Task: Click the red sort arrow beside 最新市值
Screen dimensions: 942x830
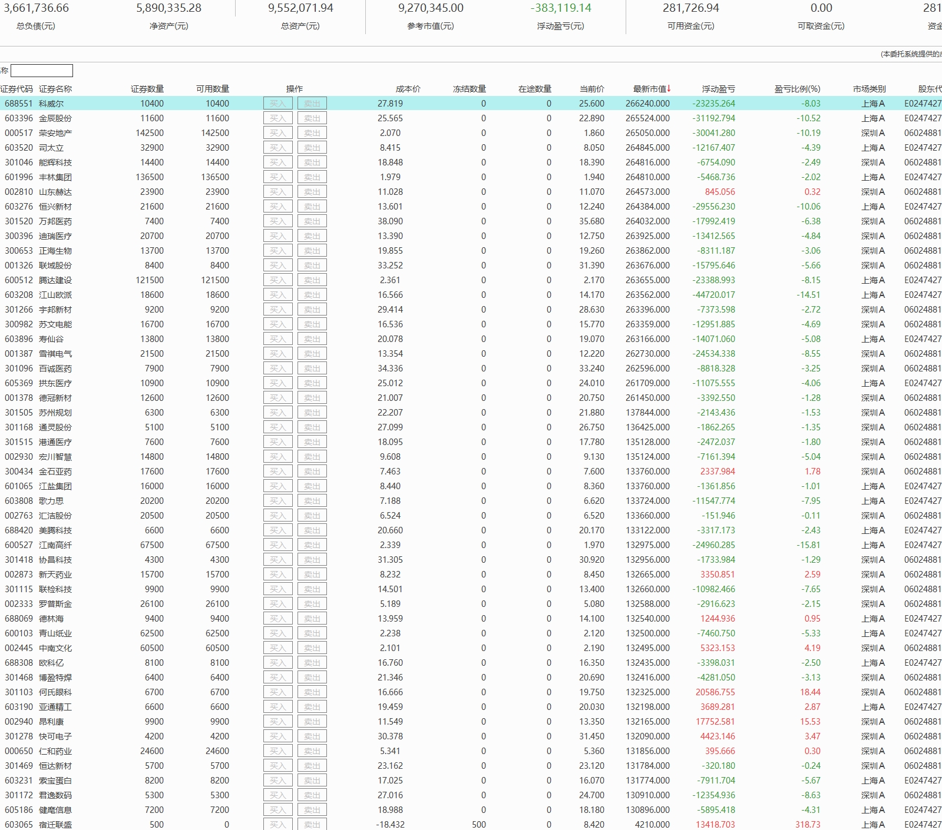Action: (x=669, y=89)
